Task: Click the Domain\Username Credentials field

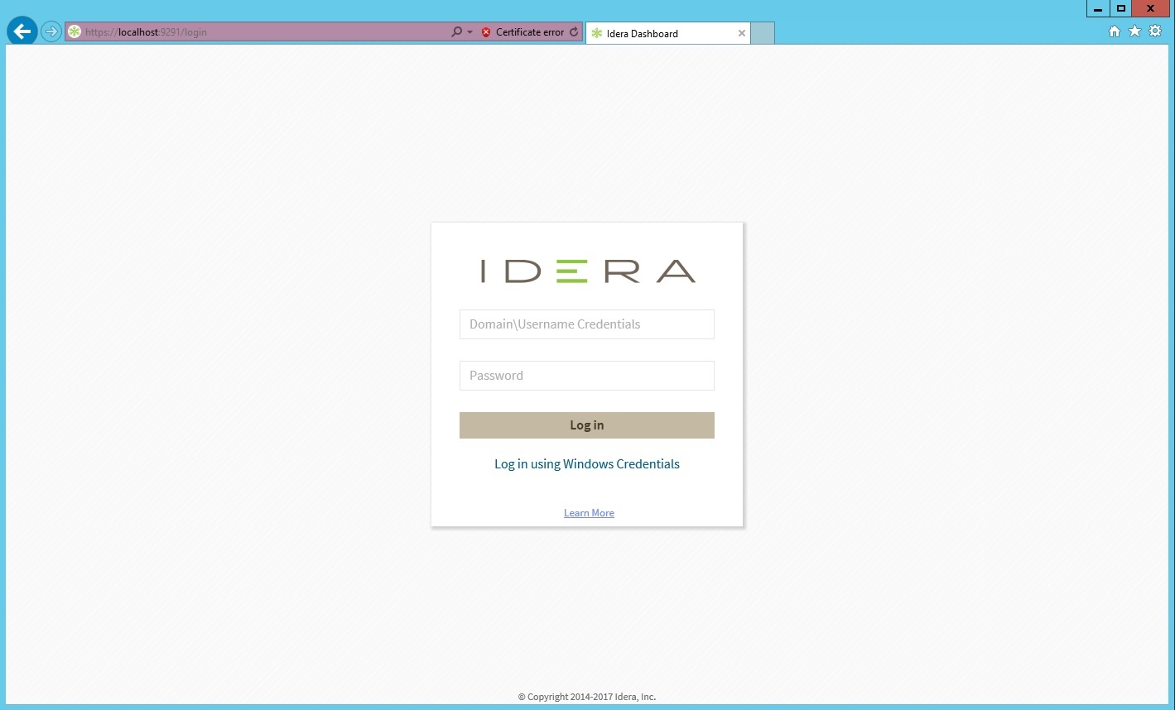Action: click(x=586, y=324)
